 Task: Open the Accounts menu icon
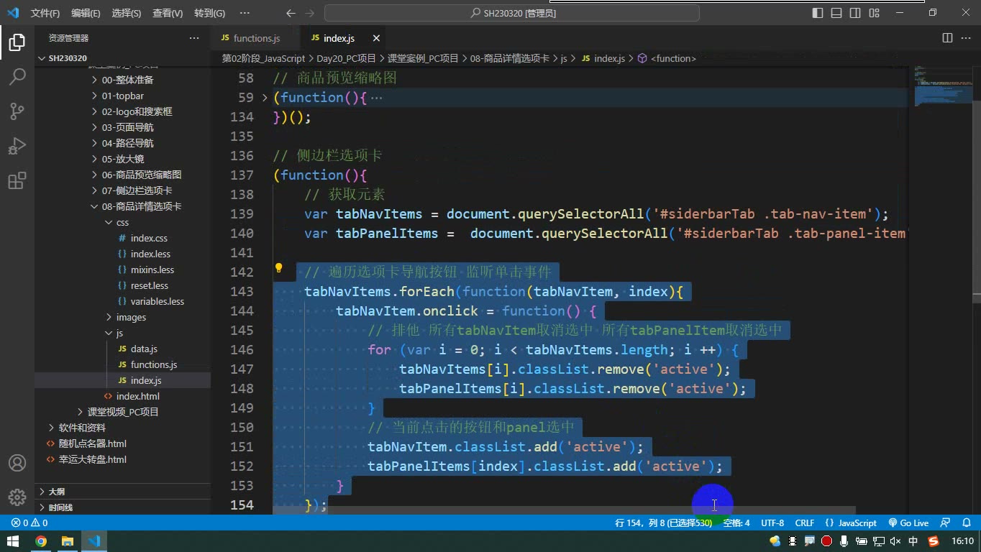coord(17,463)
